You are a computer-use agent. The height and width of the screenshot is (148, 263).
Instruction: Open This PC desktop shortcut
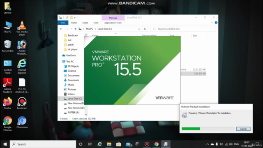[7, 27]
